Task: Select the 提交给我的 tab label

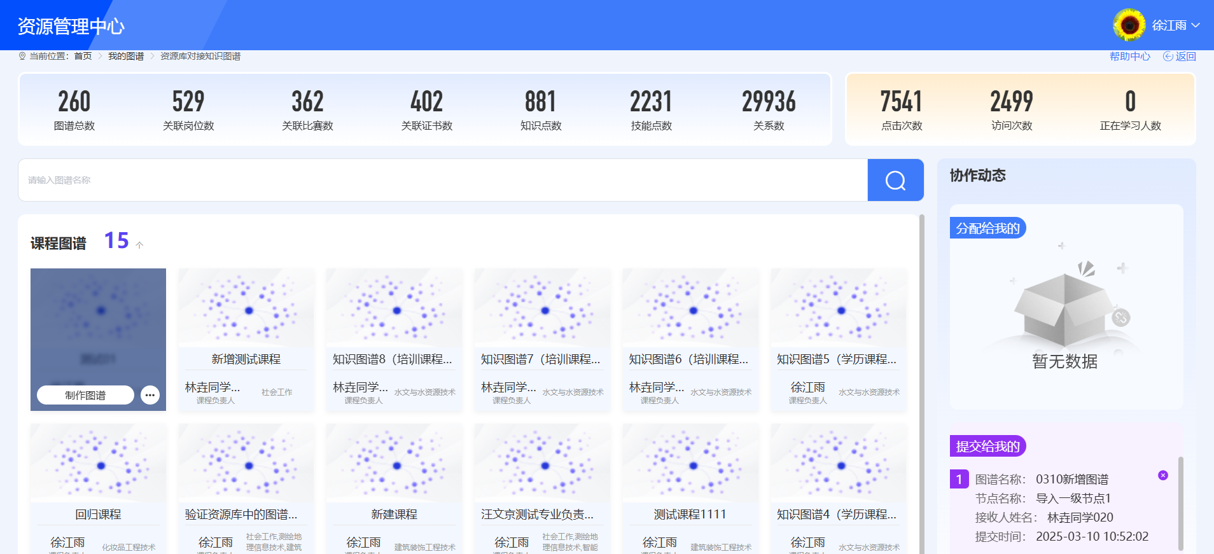Action: pyautogui.click(x=987, y=447)
